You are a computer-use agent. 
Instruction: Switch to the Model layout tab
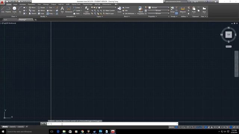tap(5, 127)
